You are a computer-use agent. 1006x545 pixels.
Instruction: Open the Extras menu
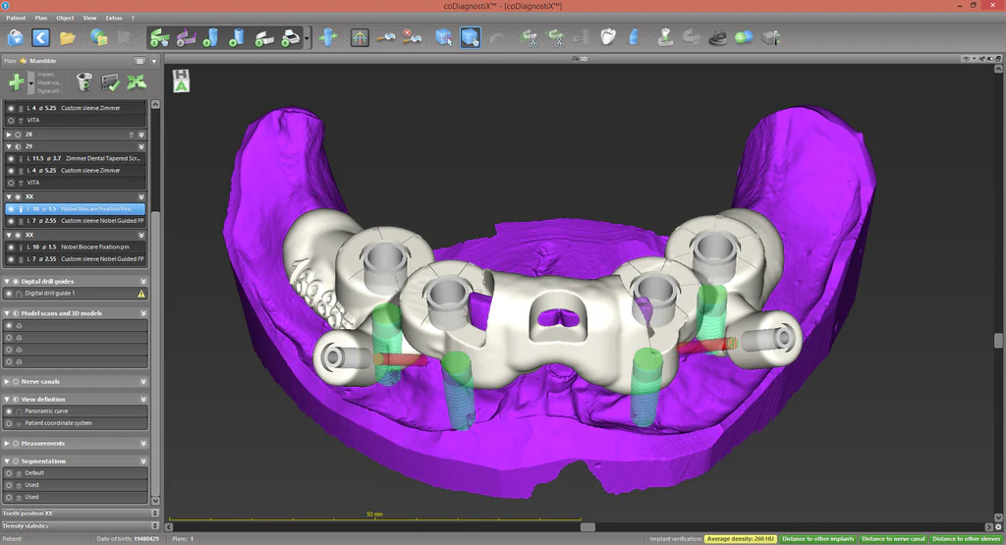[114, 18]
